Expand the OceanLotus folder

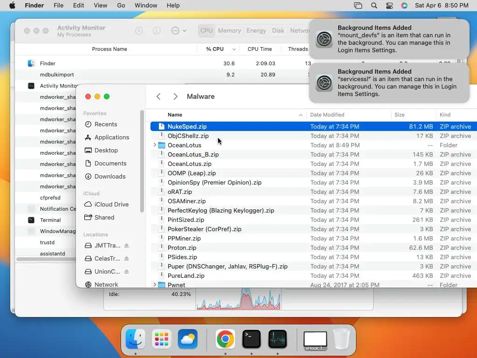[155, 145]
